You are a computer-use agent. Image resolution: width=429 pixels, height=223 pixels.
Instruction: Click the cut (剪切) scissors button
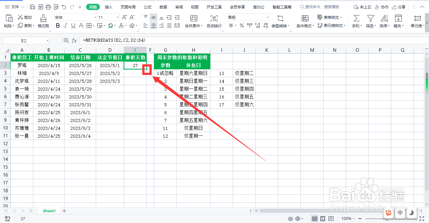(24, 18)
